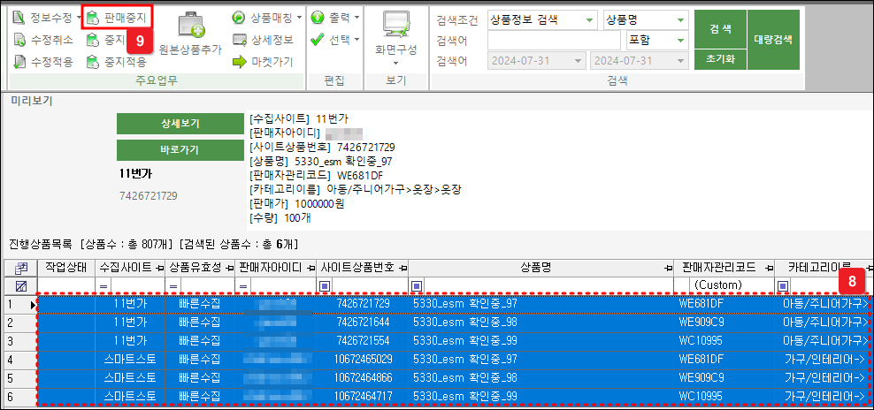Toggle the 수집사이트 column pin

159,267
